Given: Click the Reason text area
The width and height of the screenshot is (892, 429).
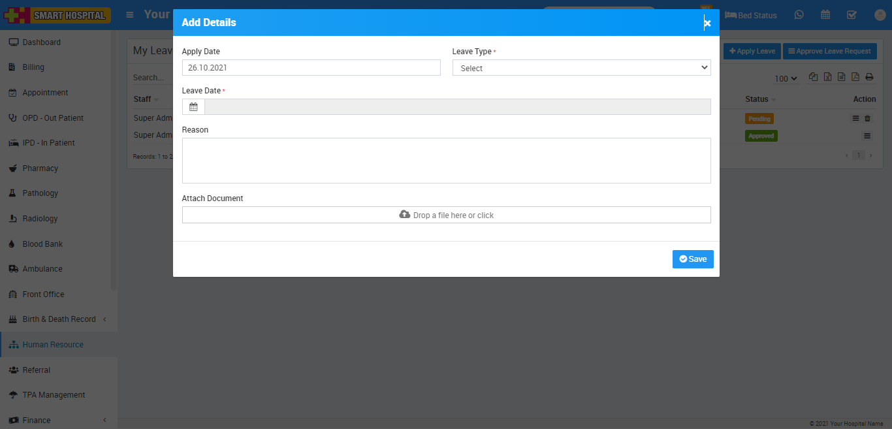Looking at the screenshot, I should click(x=446, y=161).
